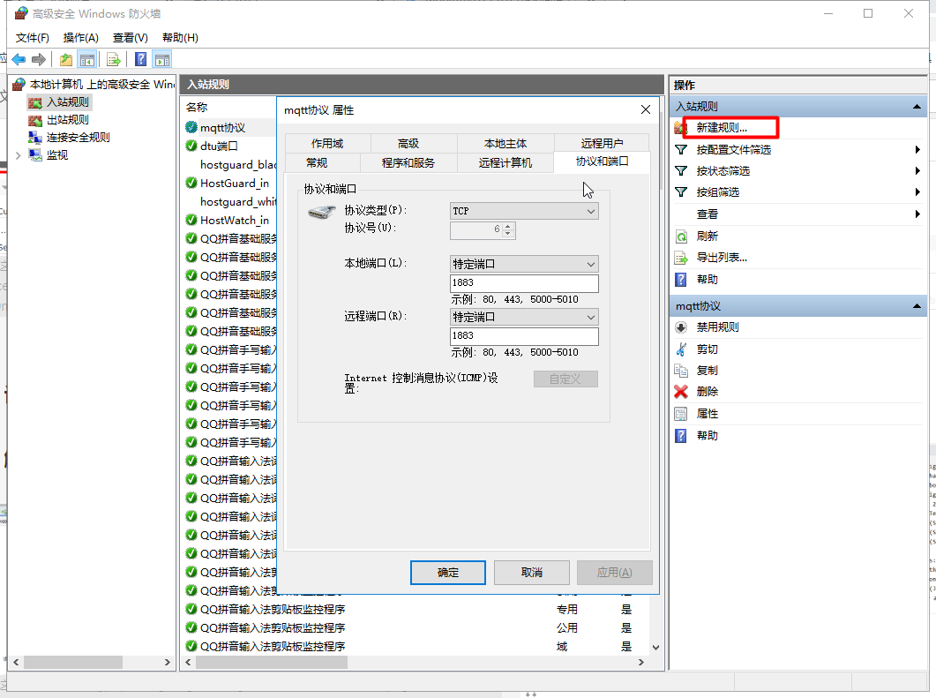
Task: Open the 帮助(H) menu
Action: pyautogui.click(x=180, y=38)
